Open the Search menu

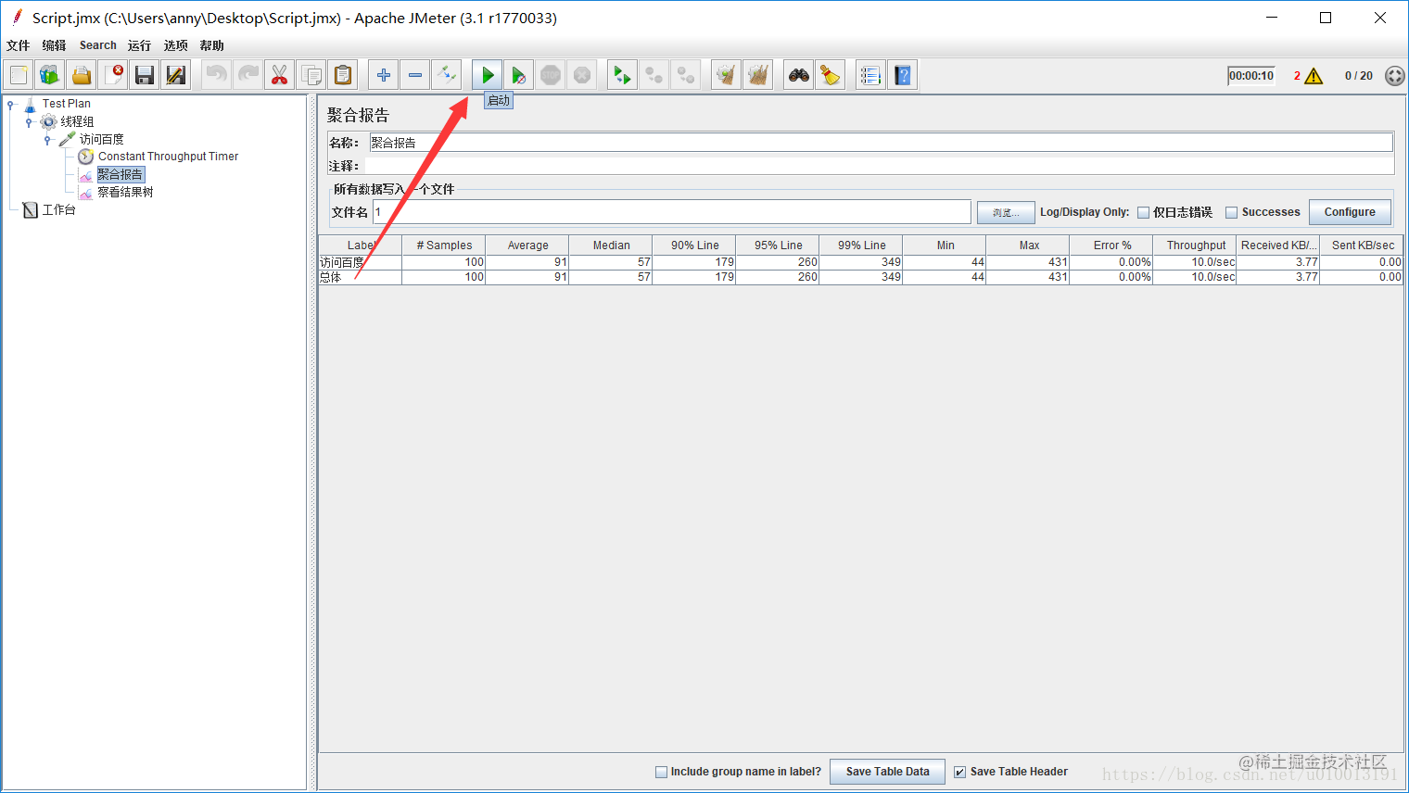coord(98,45)
